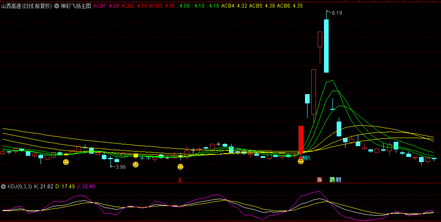The image size is (441, 222).
Task: Select the tall cyan candle below the 6.19 high
Action: point(326,46)
